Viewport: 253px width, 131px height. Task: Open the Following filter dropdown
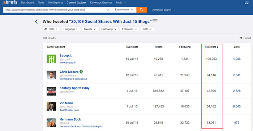109,29
